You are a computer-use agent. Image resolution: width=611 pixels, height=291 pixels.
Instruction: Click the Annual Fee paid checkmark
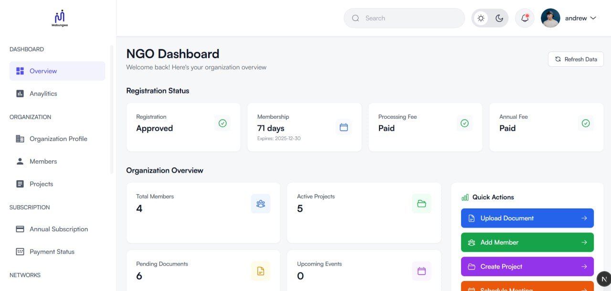[586, 123]
